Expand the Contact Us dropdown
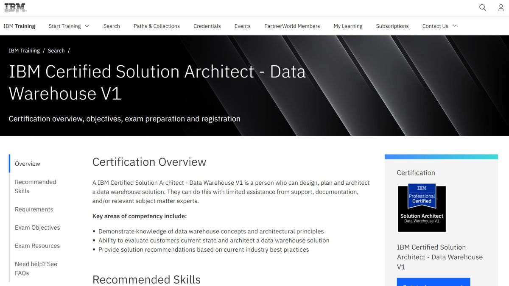509x286 pixels. tap(439, 26)
